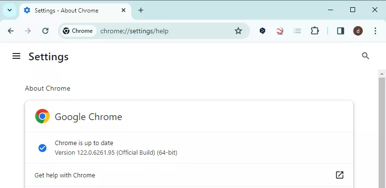This screenshot has width=386, height=188.
Task: Click the scrollbar up arrow
Action: point(382,74)
